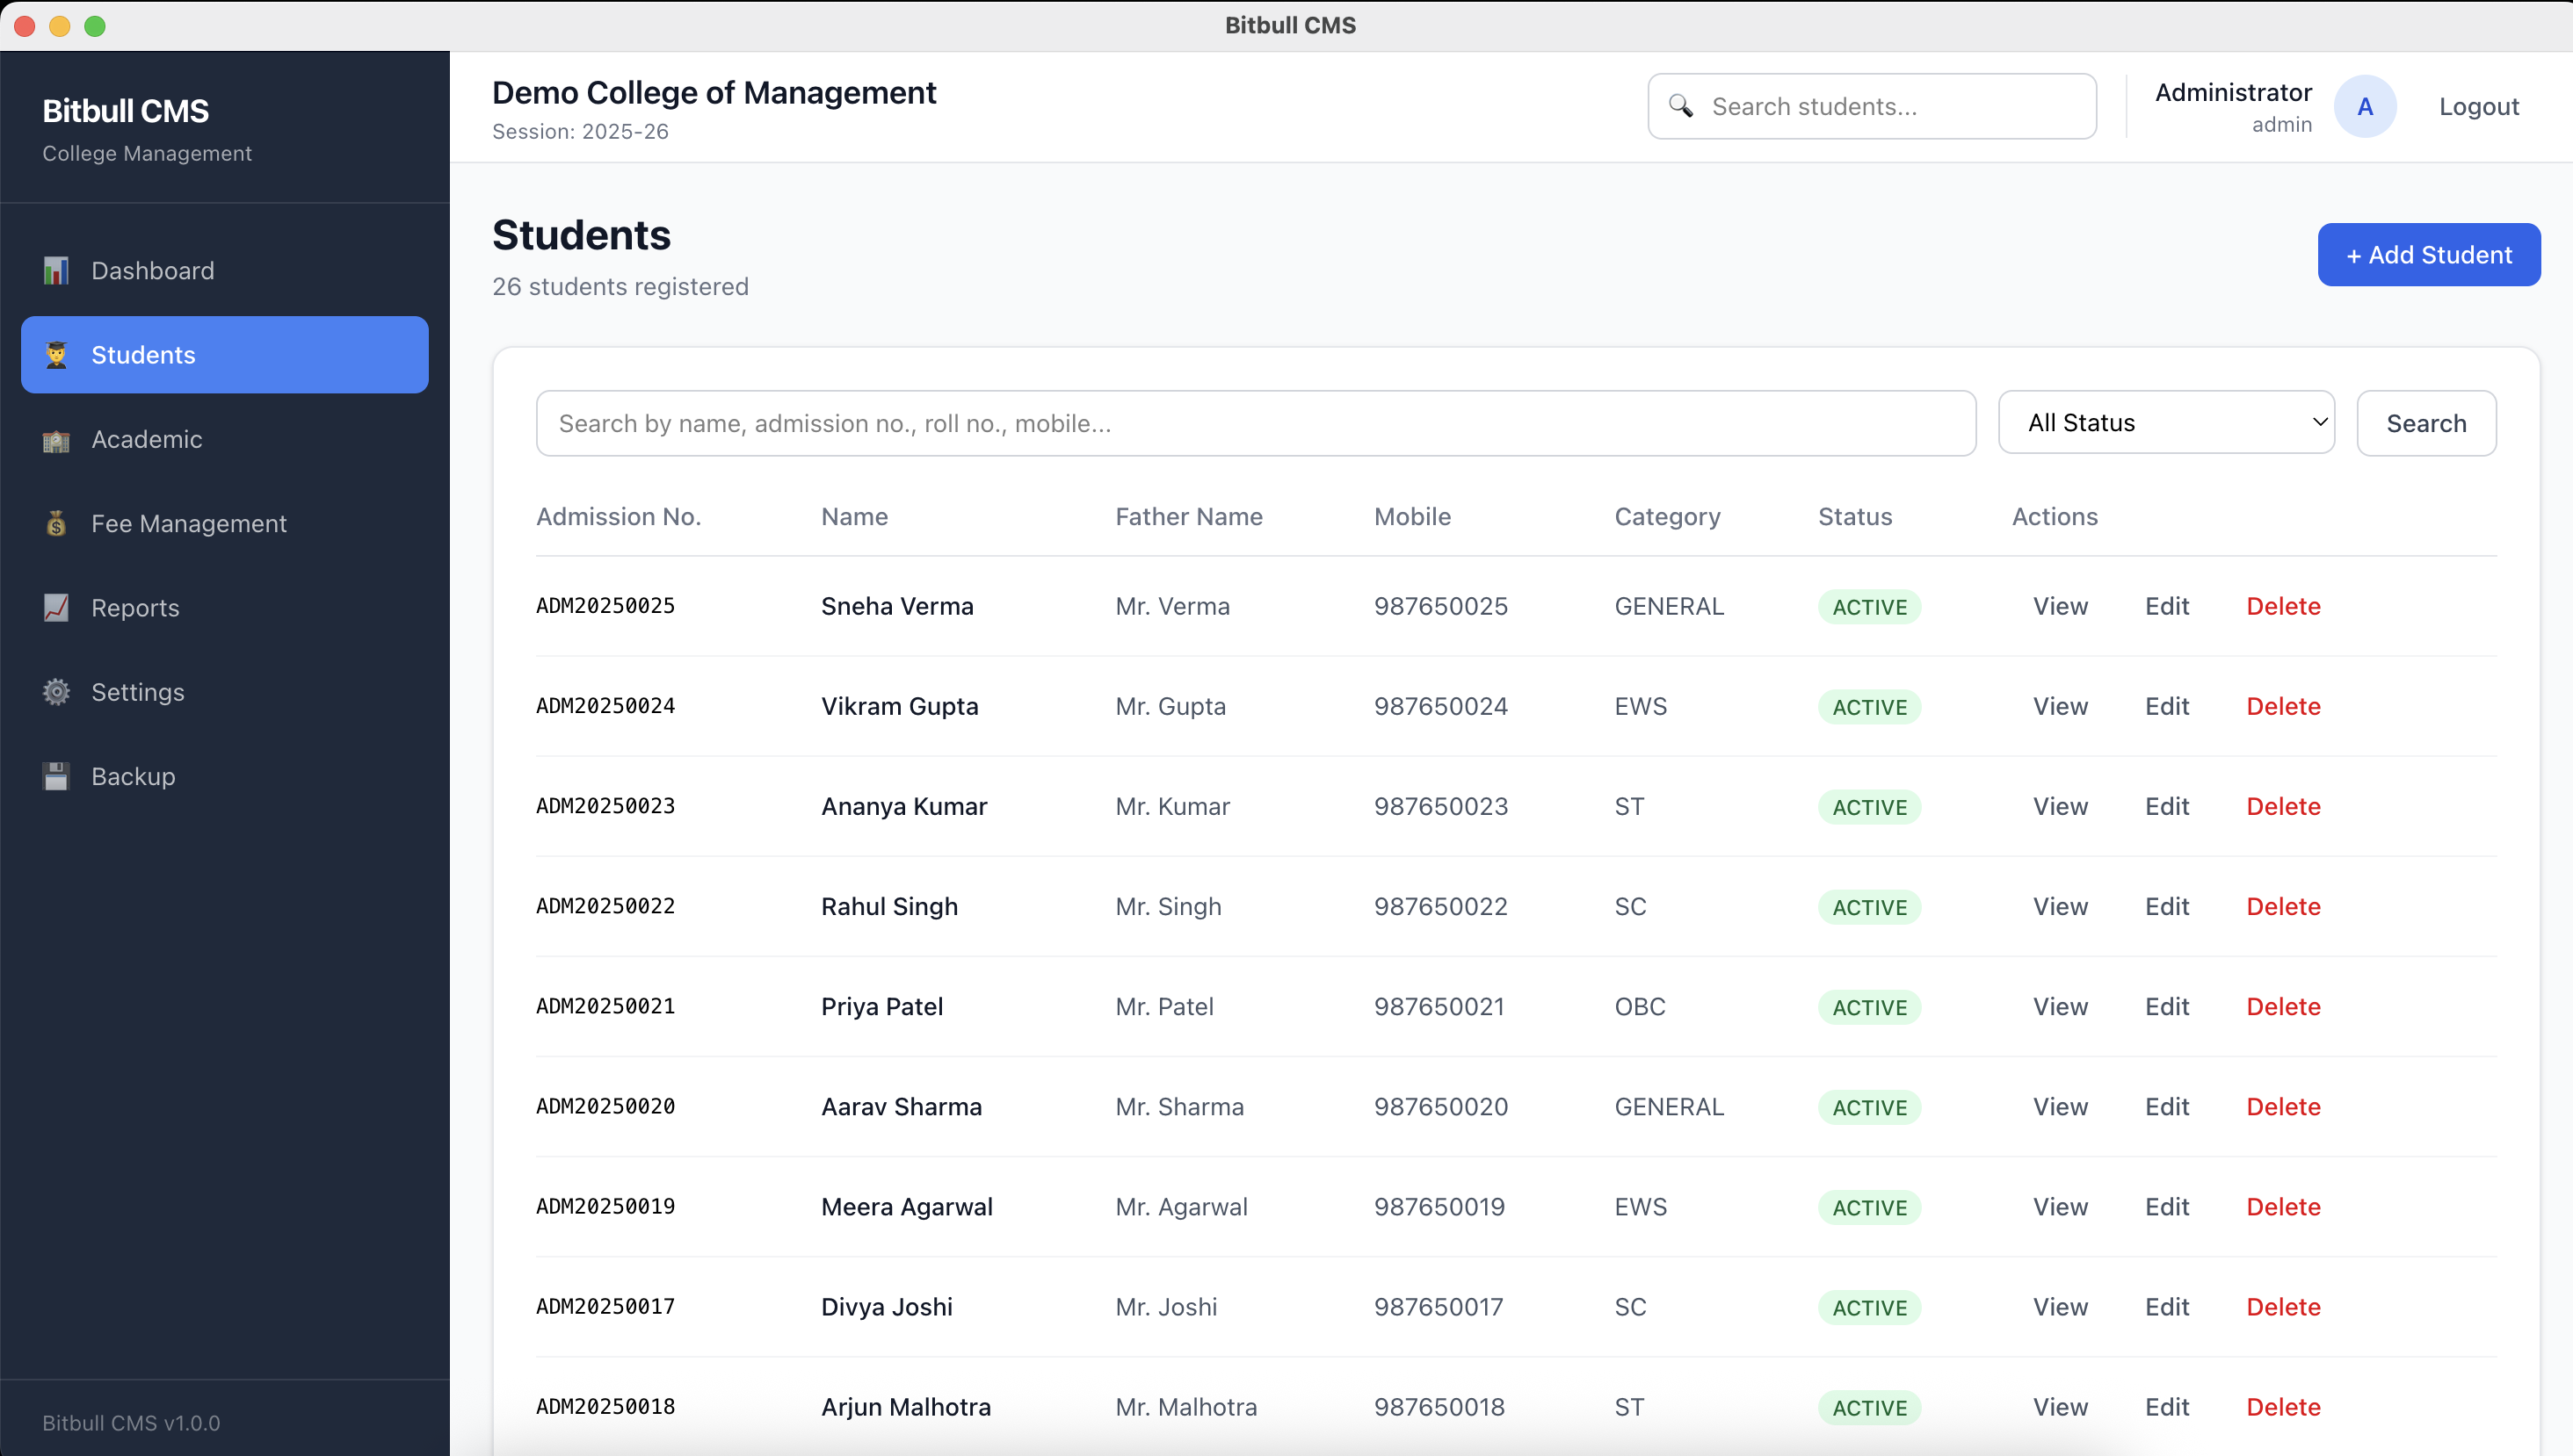View Rahul Singh's record
The width and height of the screenshot is (2573, 1456).
click(x=2060, y=907)
